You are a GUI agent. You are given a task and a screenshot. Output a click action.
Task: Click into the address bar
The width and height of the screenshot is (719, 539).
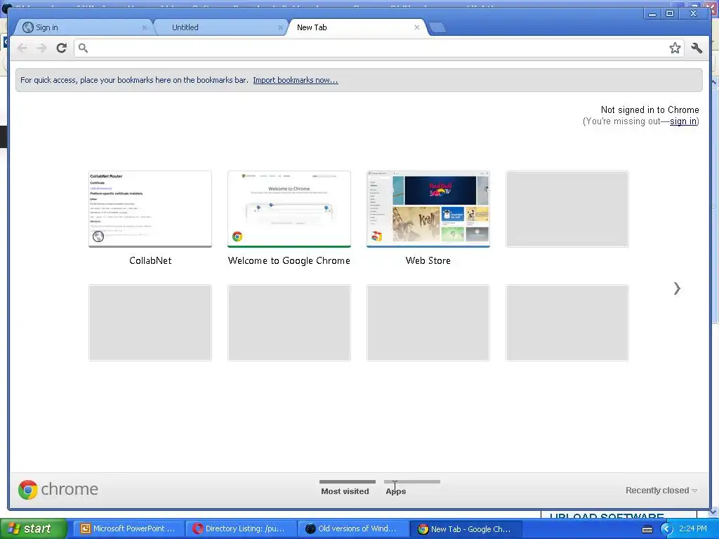click(x=378, y=48)
